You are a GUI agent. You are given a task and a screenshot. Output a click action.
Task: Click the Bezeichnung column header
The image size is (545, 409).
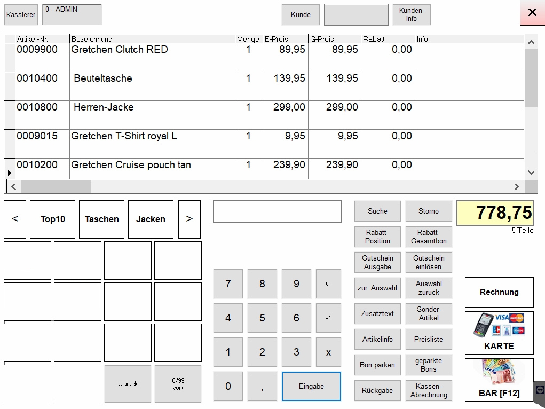152,39
